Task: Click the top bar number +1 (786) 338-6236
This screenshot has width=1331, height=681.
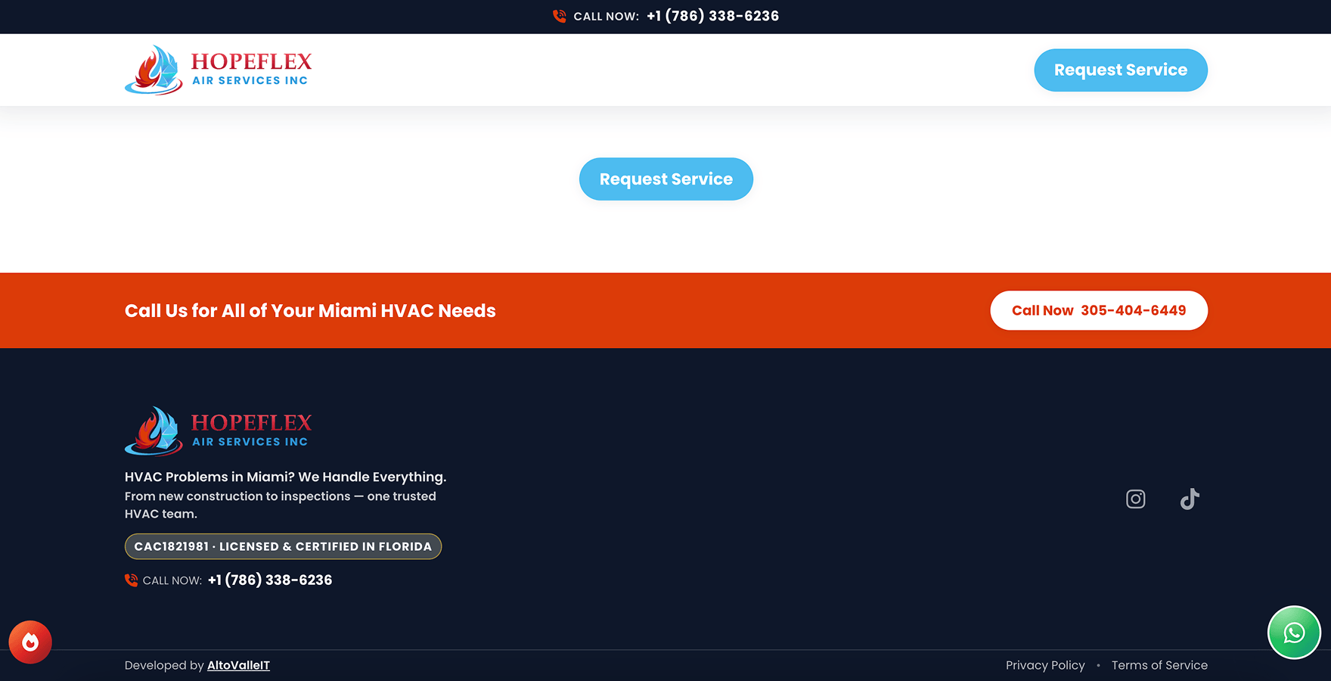Action: pyautogui.click(x=712, y=16)
